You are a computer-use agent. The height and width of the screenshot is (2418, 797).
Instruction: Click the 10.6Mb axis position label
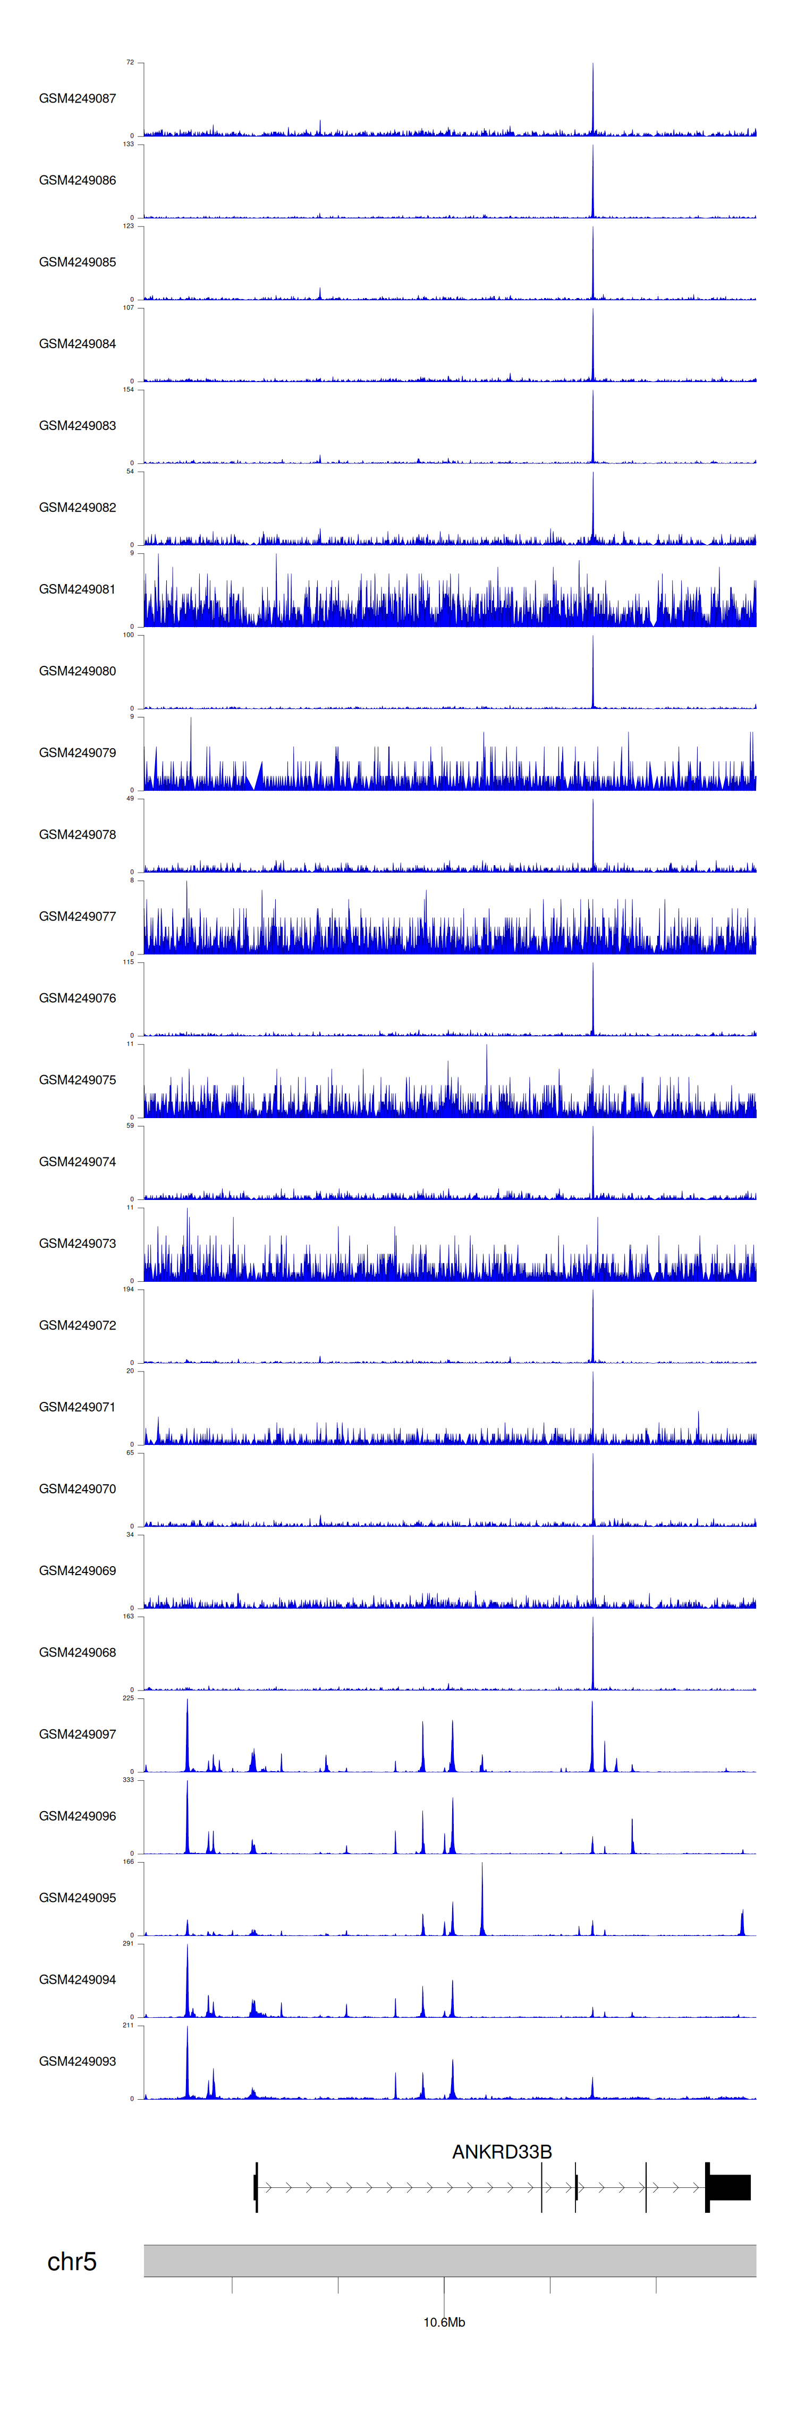[444, 2322]
